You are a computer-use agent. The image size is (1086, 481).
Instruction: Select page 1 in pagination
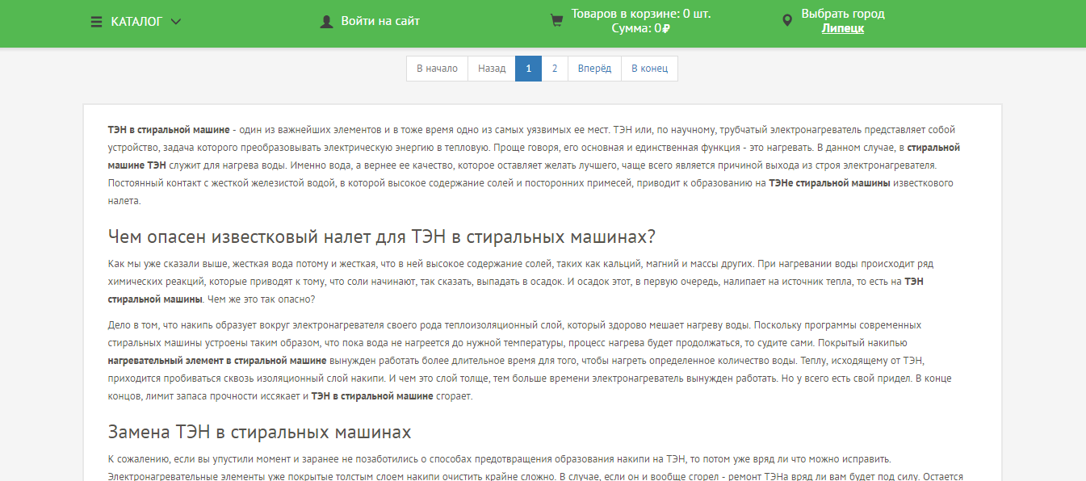(528, 68)
